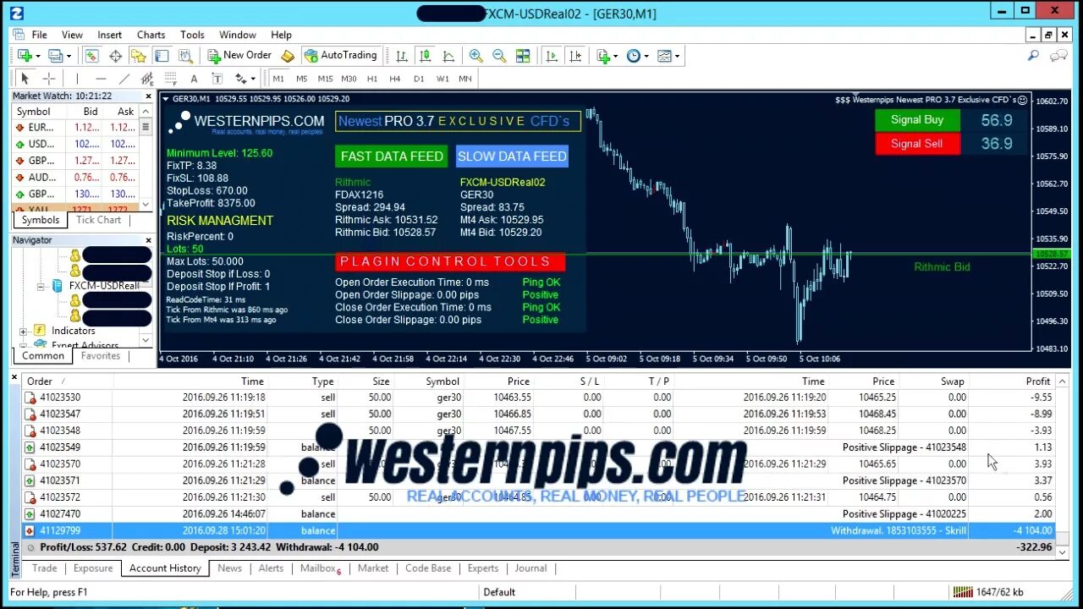Zoom in on the chart
This screenshot has height=609, width=1083.
[476, 56]
